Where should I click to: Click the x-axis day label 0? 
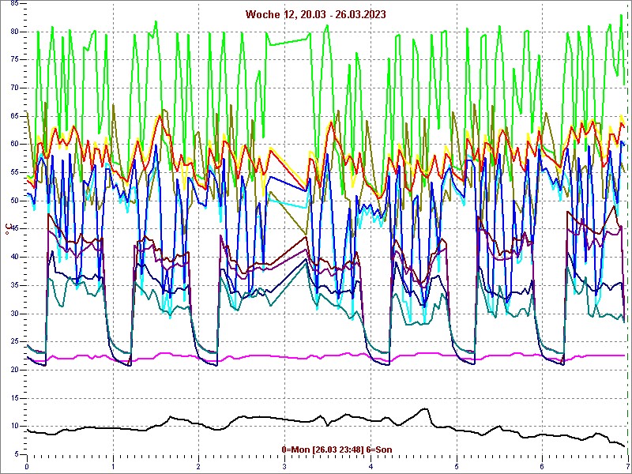point(27,467)
